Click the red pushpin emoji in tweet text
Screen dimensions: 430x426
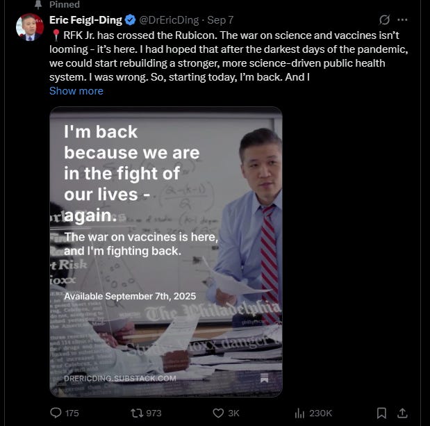(55, 35)
